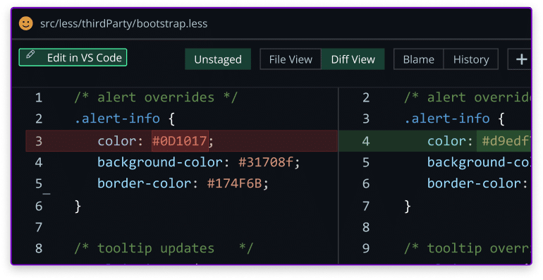Image resolution: width=543 pixels, height=280 pixels.
Task: Switch to File View
Action: [291, 59]
